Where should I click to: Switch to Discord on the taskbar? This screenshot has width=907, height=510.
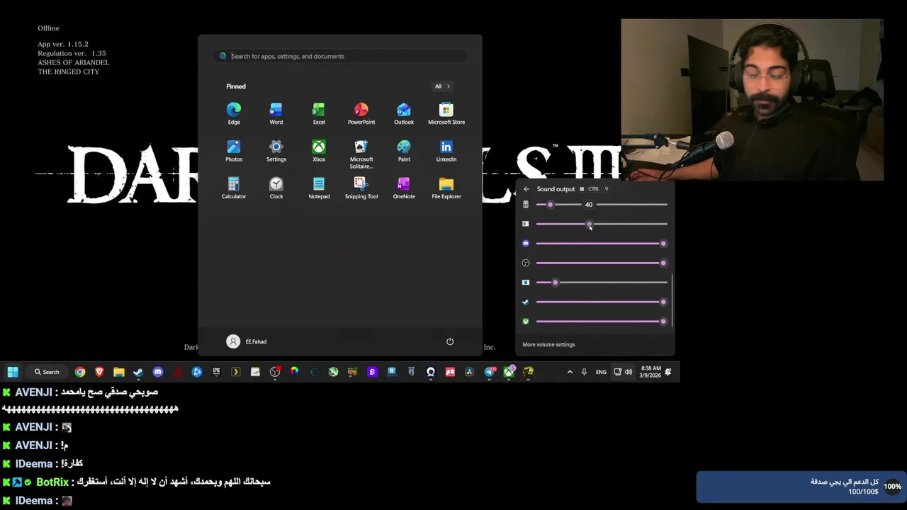coord(158,372)
